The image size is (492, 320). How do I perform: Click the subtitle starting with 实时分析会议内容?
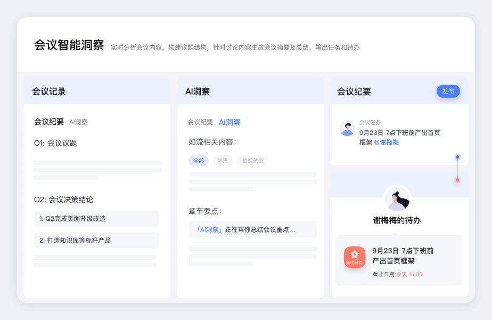point(235,47)
